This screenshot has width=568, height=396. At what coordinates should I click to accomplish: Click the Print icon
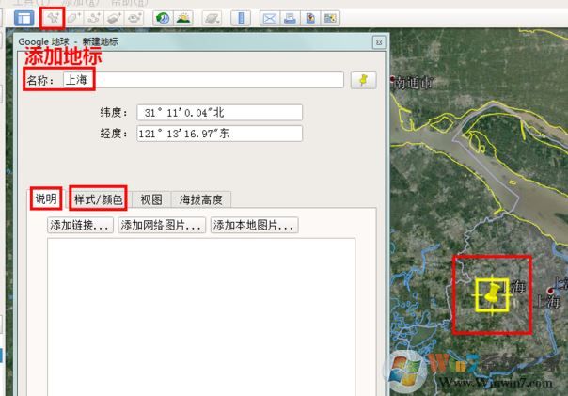coord(290,18)
